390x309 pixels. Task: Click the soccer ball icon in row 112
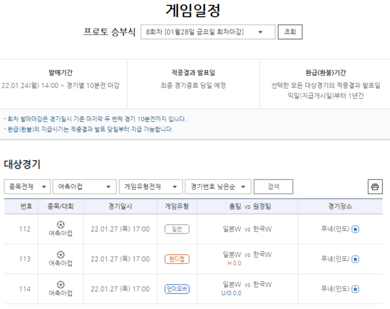click(61, 224)
